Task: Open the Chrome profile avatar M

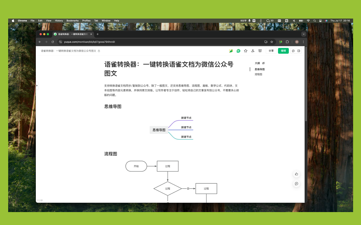Action: click(297, 42)
